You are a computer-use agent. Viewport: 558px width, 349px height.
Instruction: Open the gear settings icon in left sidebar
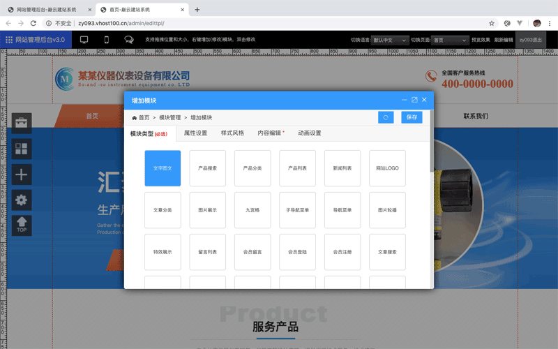tap(22, 200)
